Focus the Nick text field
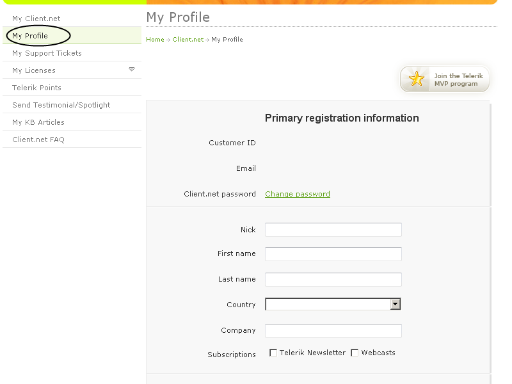The width and height of the screenshot is (512, 384). point(333,230)
